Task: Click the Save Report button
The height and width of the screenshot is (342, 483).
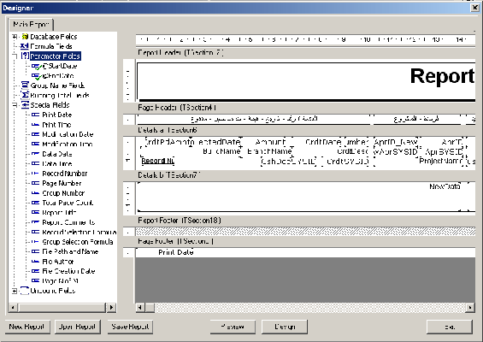Action: [x=130, y=327]
